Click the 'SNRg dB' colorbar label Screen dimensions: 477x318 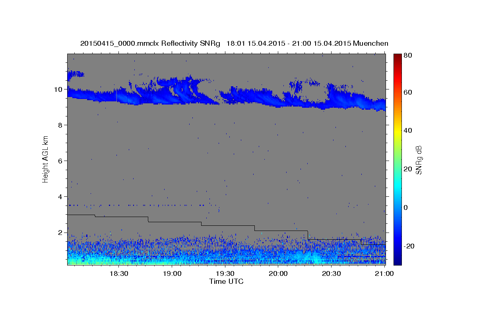419,160
